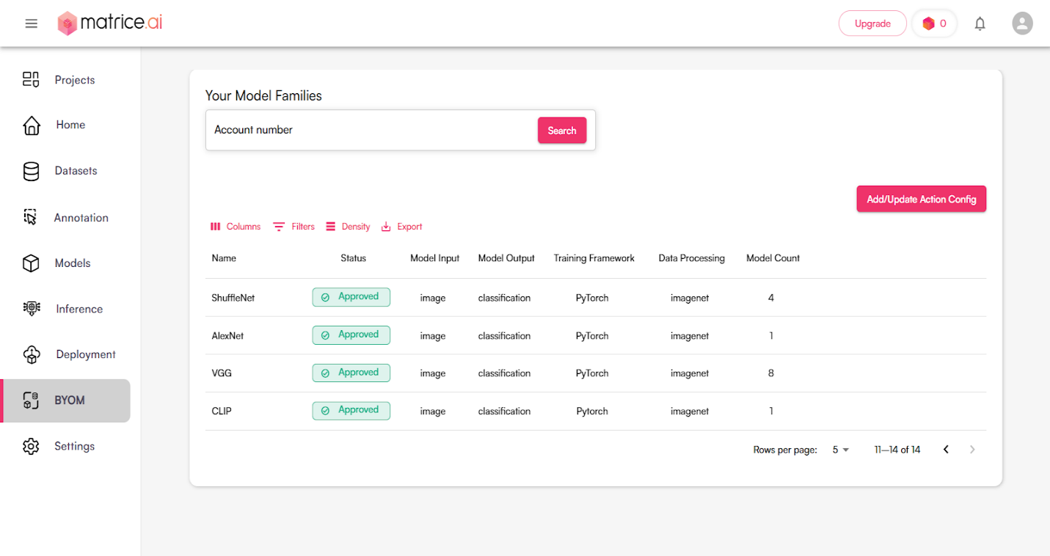Click the Datasets database icon
The image size is (1050, 556).
coord(31,171)
